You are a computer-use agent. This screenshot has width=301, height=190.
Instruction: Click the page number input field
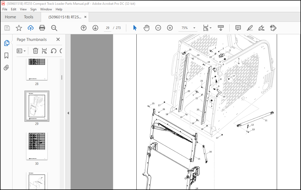tap(108, 28)
